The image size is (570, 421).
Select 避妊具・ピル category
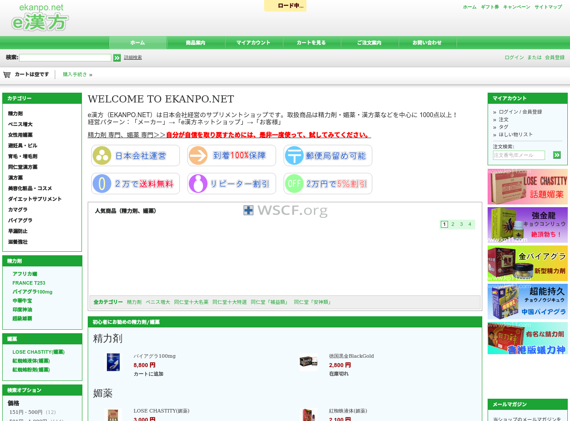point(22,146)
